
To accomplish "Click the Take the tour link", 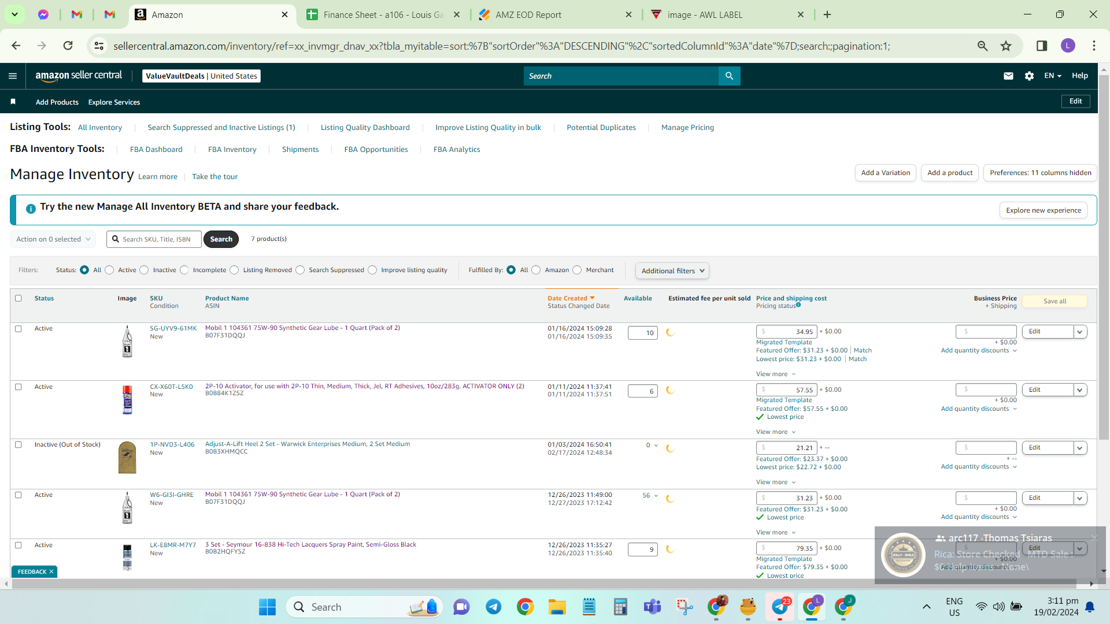I will [x=214, y=177].
